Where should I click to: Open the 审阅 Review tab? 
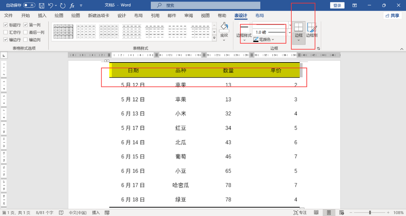(x=188, y=16)
